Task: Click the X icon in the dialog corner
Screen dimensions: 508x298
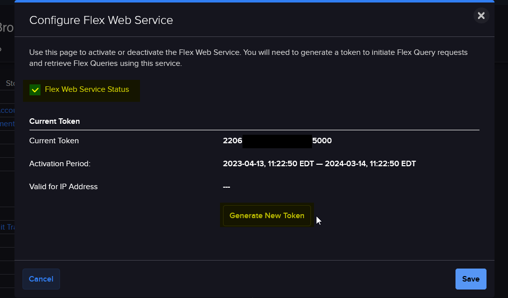Action: [481, 15]
